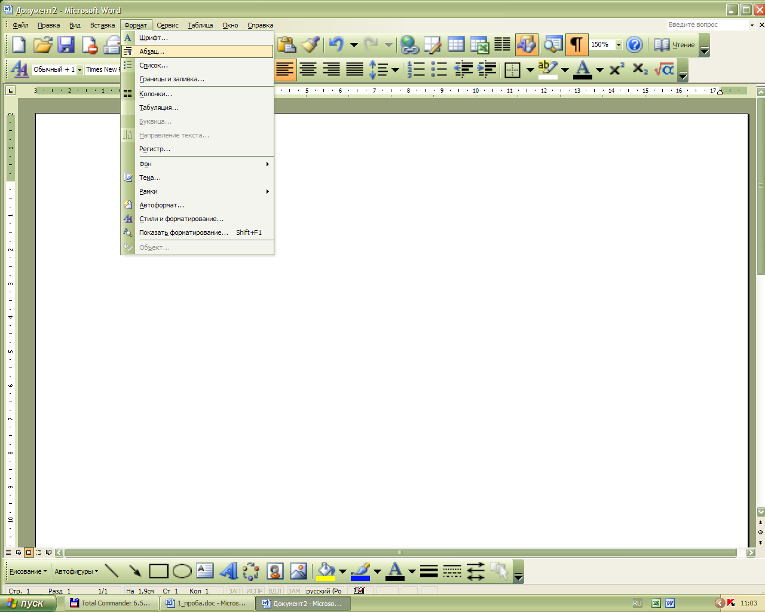Viewport: 765px width, 612px height.
Task: Click the Чтение reading button
Action: 675,45
